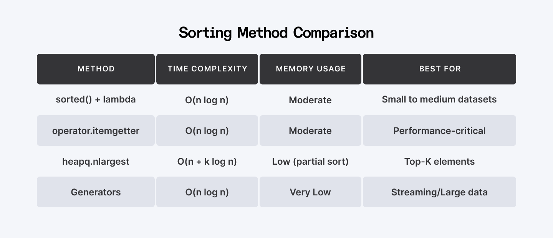The height and width of the screenshot is (238, 553).
Task: Select the TIME COMPLEXITY column header
Action: pyautogui.click(x=207, y=69)
